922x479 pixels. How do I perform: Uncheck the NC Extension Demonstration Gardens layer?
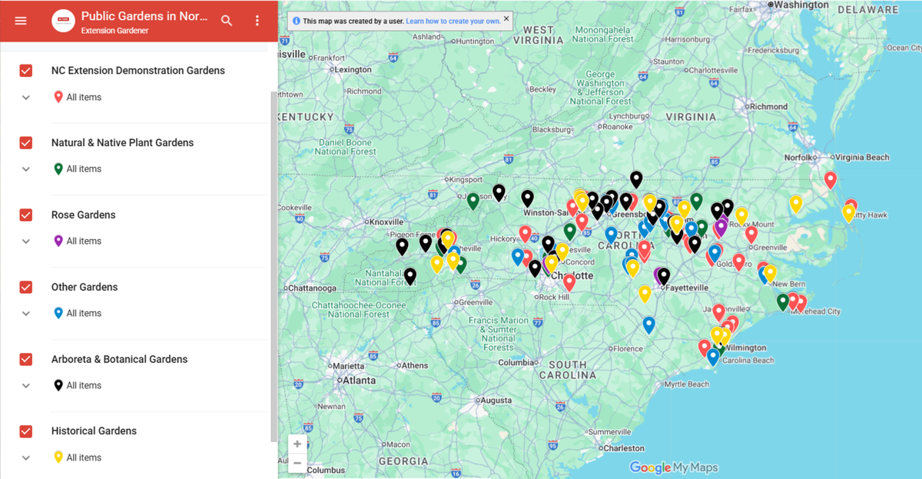pyautogui.click(x=25, y=70)
